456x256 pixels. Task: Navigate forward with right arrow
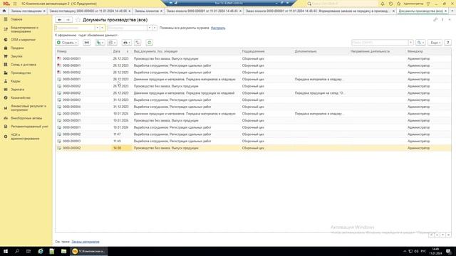[x=68, y=20]
